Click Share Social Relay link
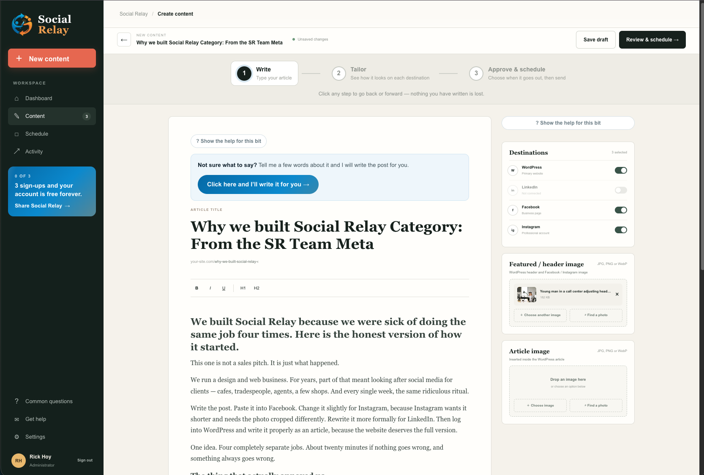 (42, 206)
